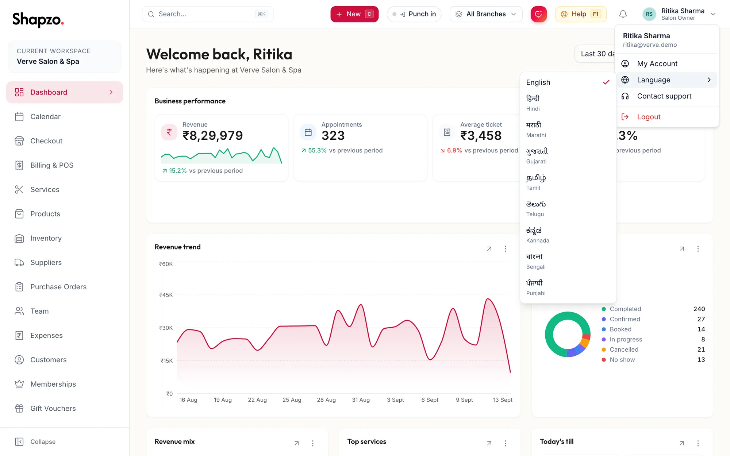Click Contact support

667,96
